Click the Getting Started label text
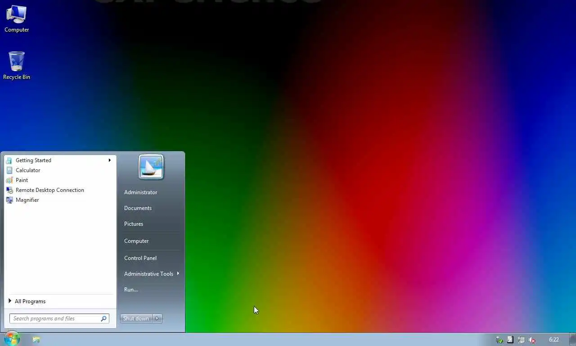This screenshot has width=576, height=346. (33, 160)
